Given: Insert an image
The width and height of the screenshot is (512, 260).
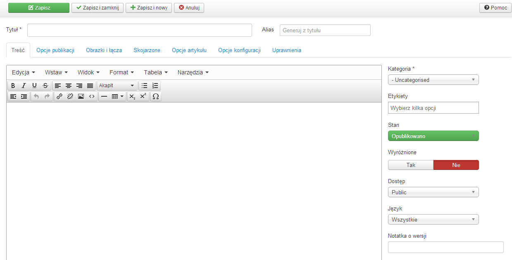Looking at the screenshot, I should pos(81,97).
